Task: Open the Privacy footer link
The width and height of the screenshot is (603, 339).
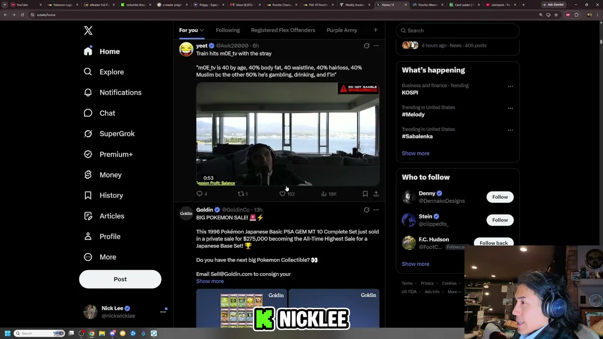Action: (427, 283)
